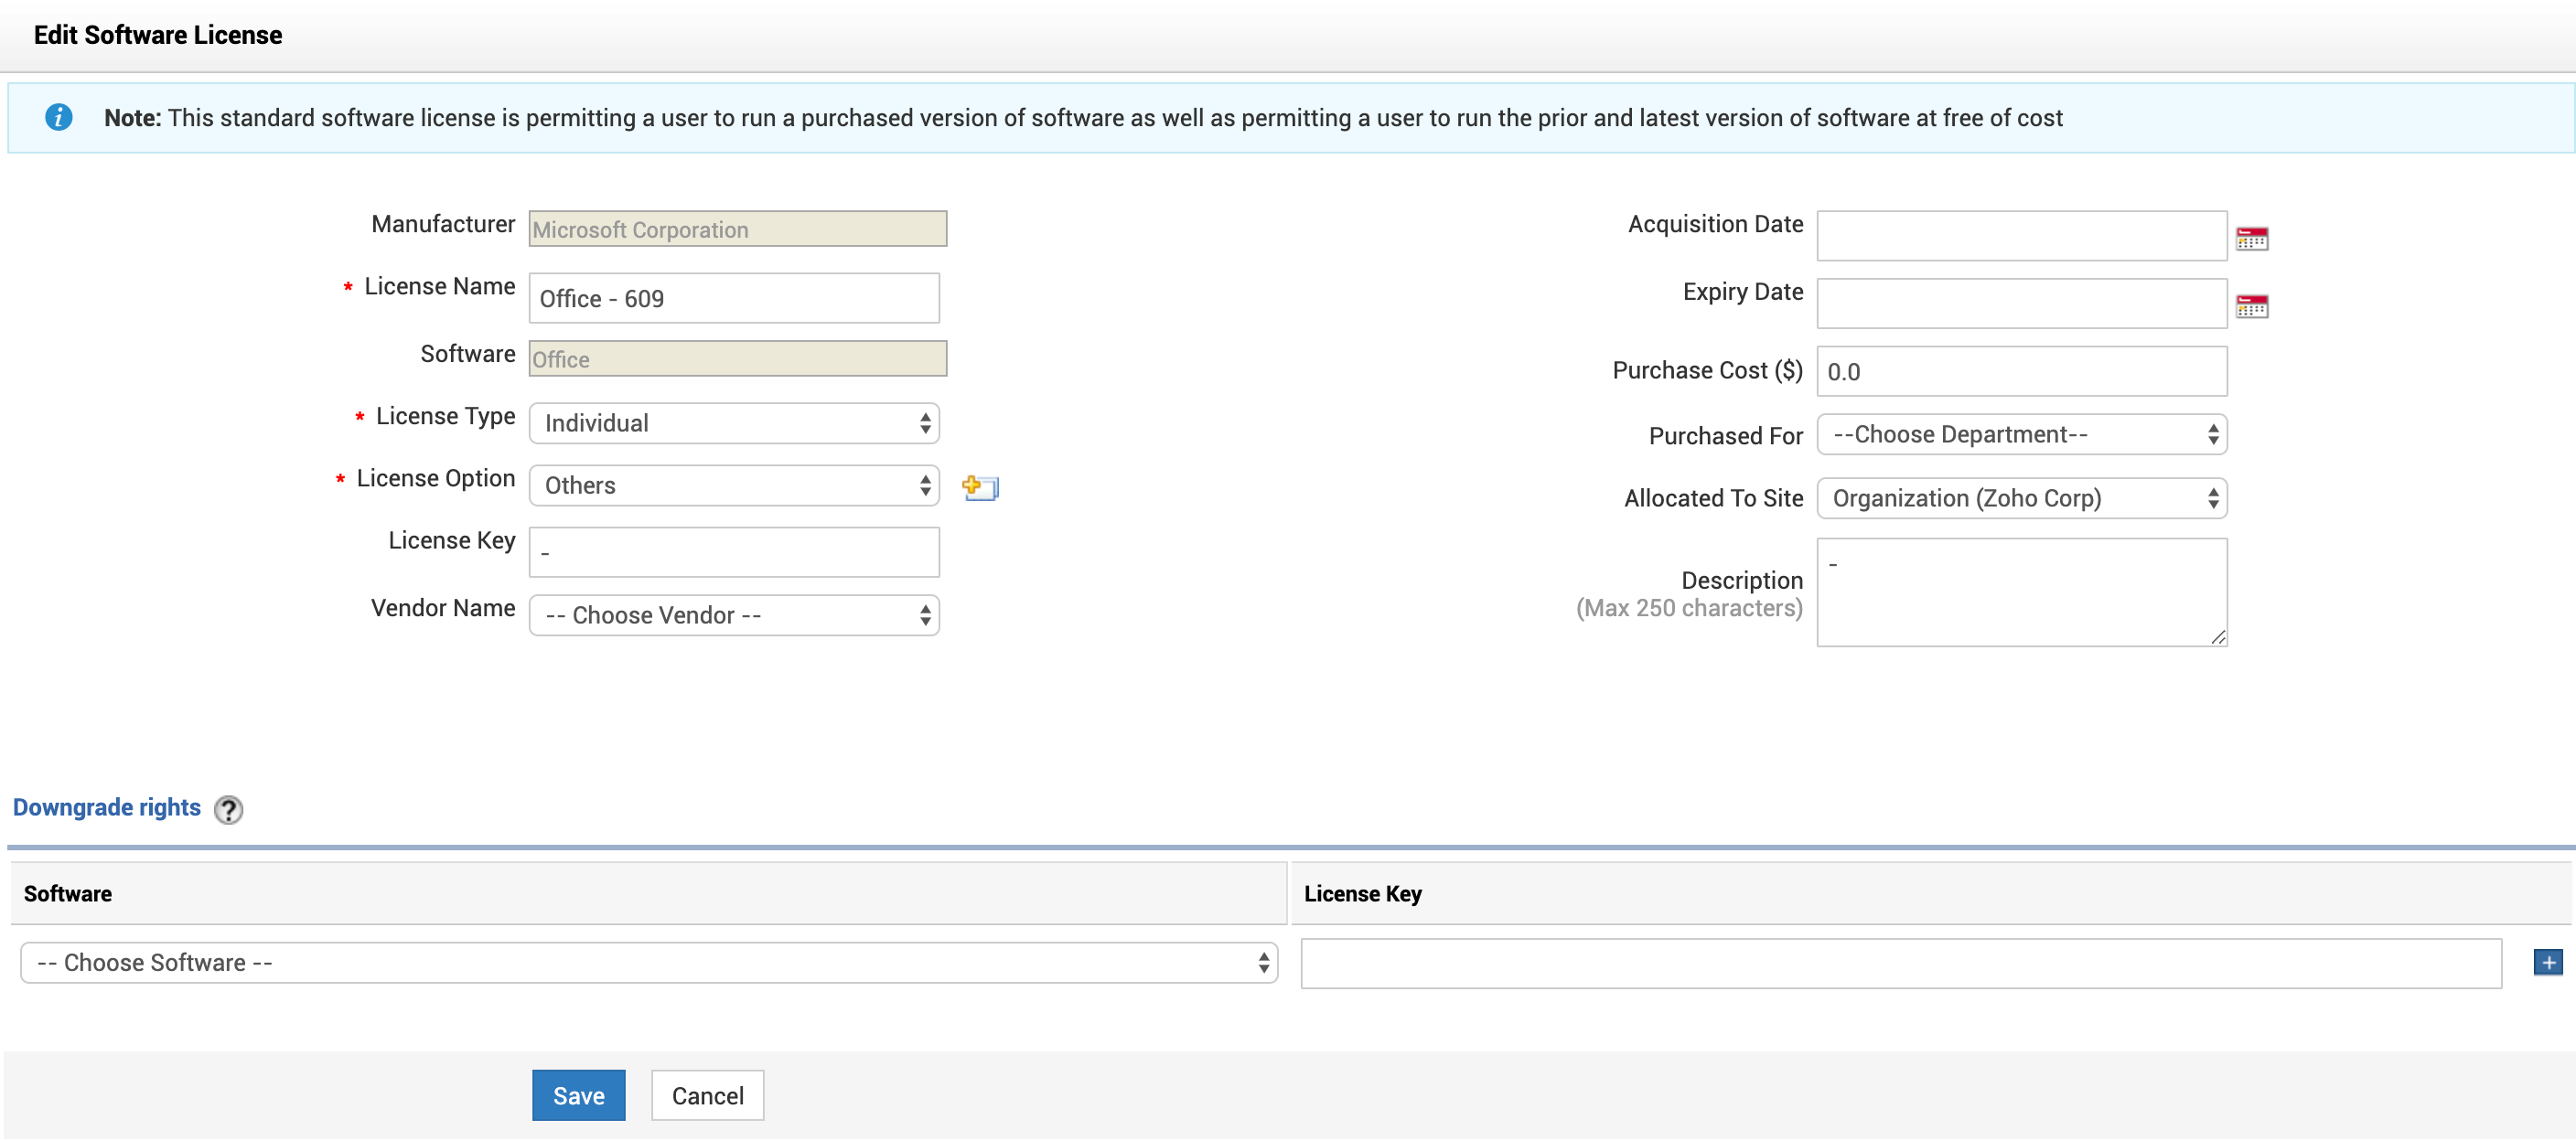The width and height of the screenshot is (2576, 1141).
Task: Open License Type dropdown
Action: (x=733, y=422)
